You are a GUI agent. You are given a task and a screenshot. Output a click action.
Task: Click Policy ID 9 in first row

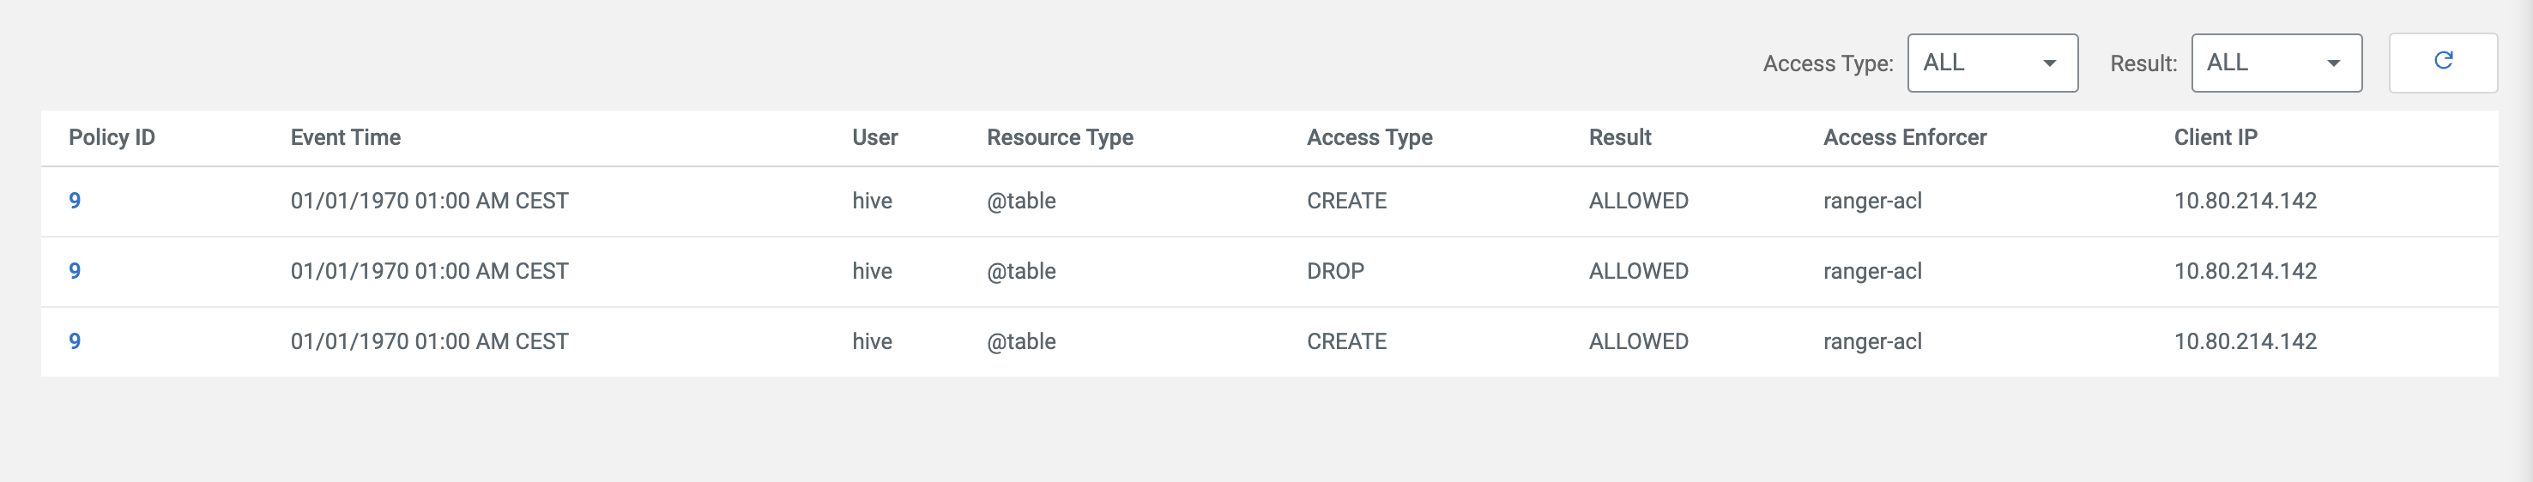pos(75,201)
